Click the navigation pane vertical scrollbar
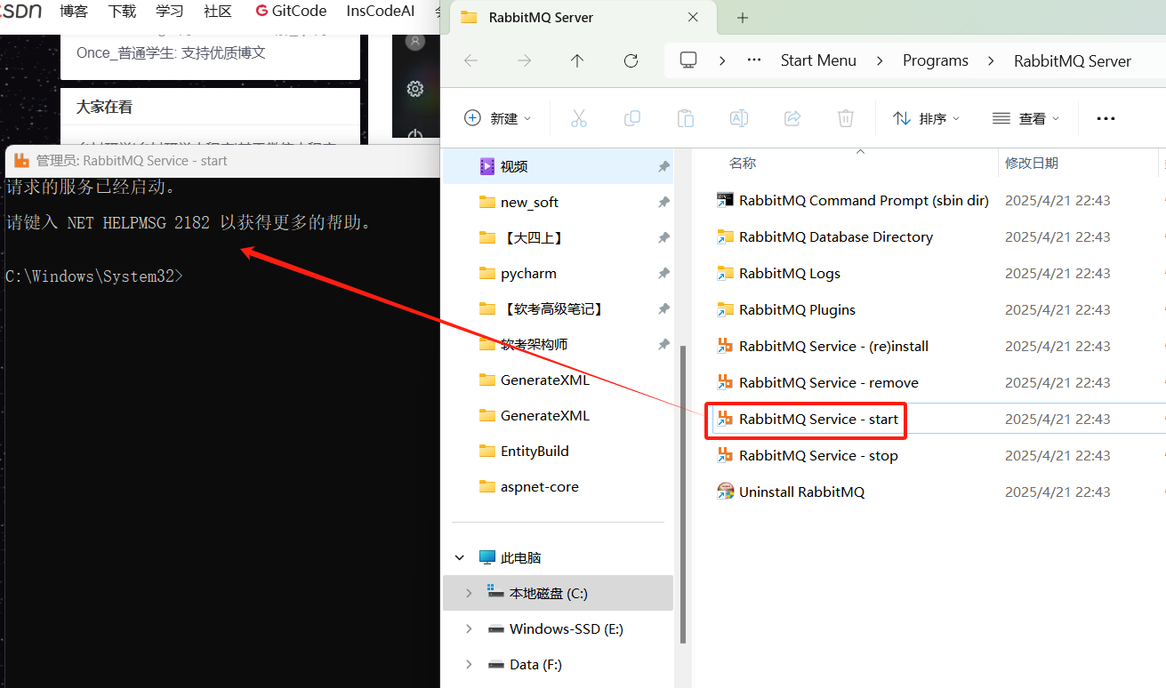 tap(682, 493)
